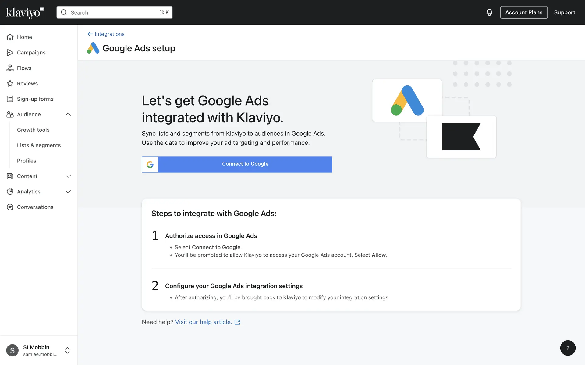
Task: Click the Klaviyo logo
Action: [x=25, y=12]
